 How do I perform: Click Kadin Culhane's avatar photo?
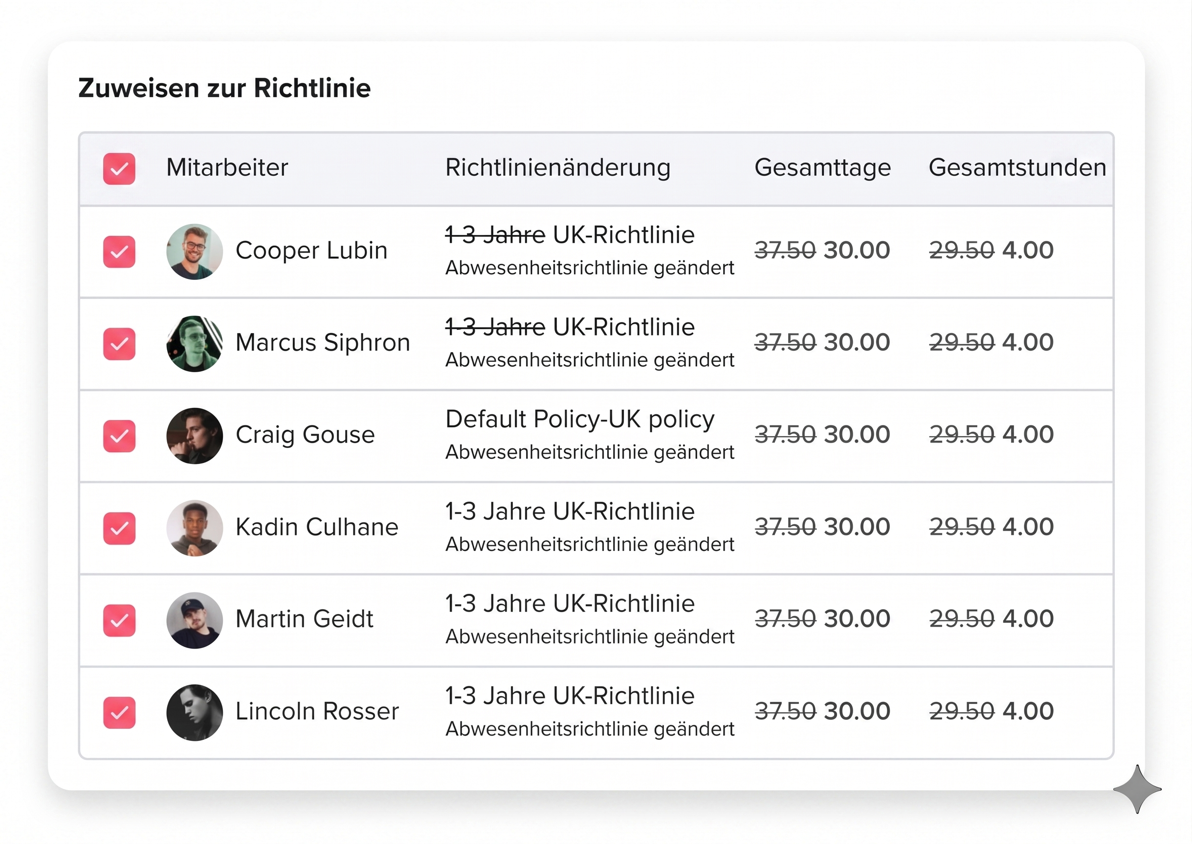click(x=195, y=528)
